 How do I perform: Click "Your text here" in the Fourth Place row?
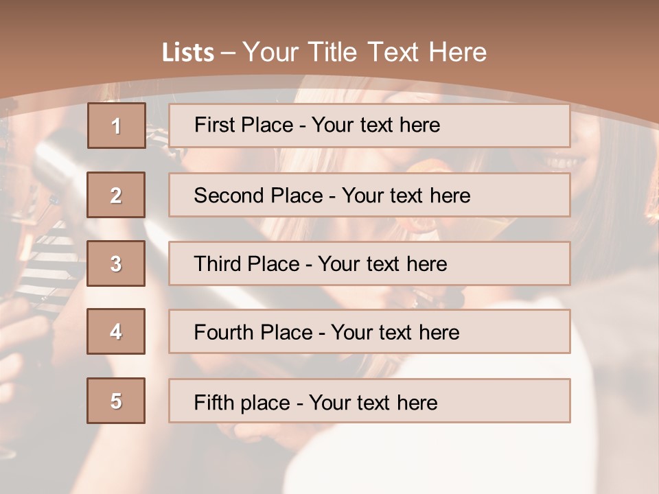(x=395, y=333)
